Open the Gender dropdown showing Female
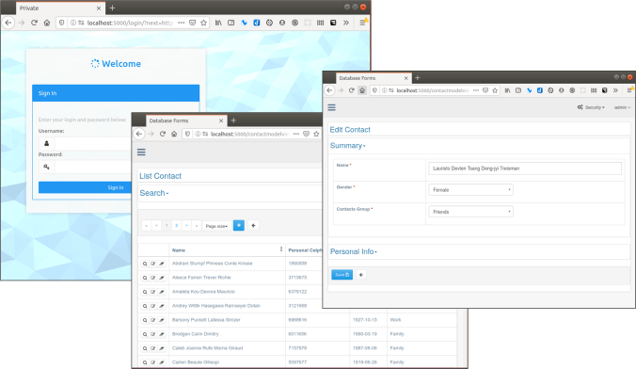This screenshot has width=636, height=369. [470, 189]
